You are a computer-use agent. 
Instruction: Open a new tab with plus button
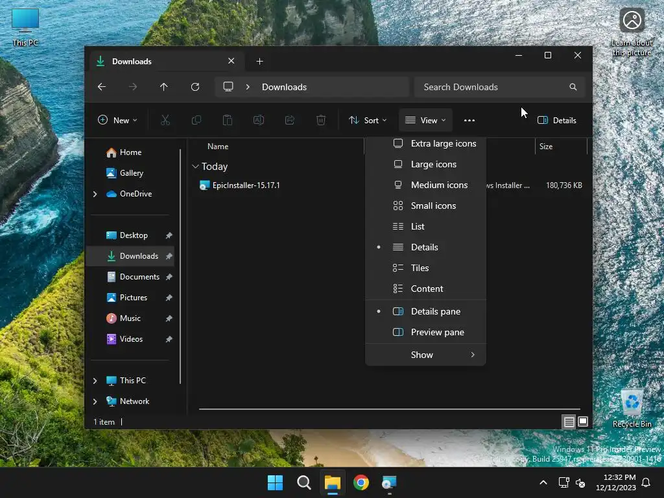point(259,62)
